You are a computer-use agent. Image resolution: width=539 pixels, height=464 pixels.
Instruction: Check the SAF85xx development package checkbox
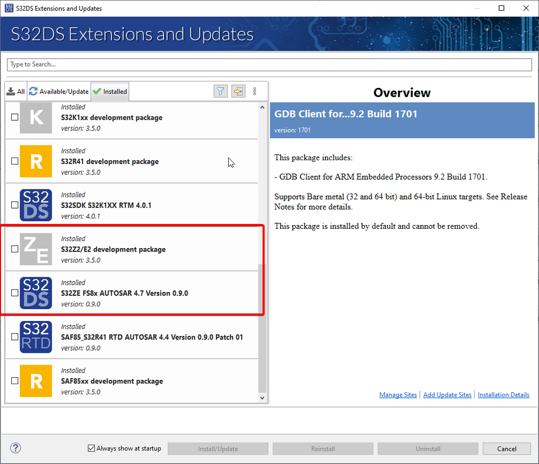pyautogui.click(x=15, y=380)
